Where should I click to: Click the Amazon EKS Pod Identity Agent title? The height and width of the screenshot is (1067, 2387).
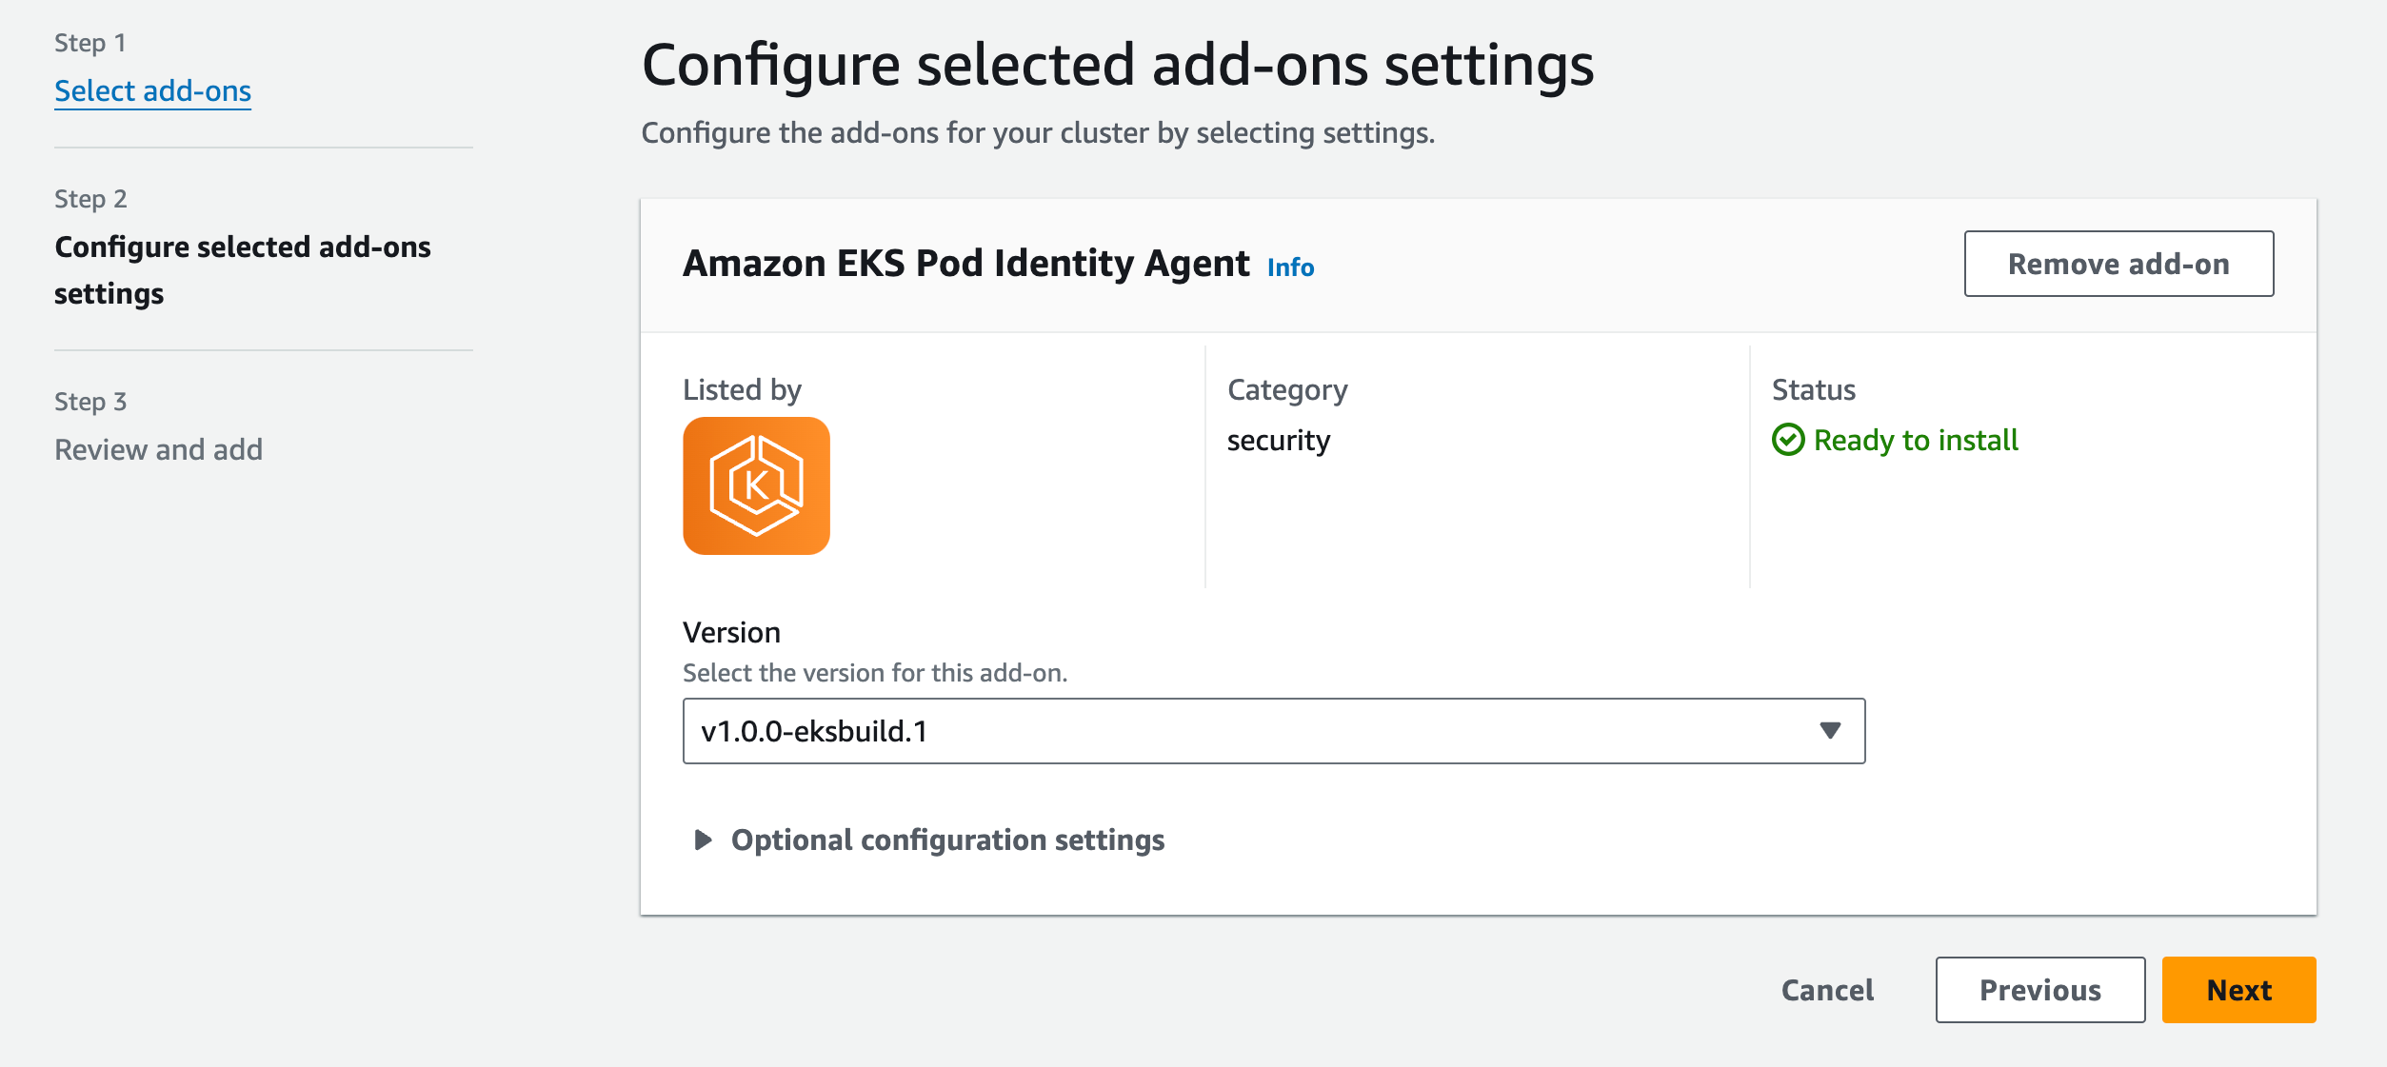point(965,264)
